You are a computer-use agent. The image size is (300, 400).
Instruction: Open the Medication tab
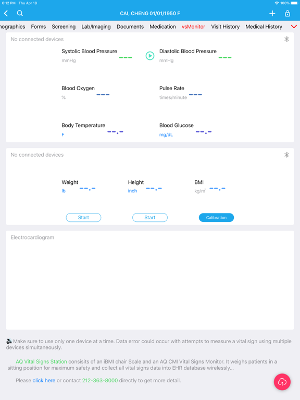click(162, 27)
